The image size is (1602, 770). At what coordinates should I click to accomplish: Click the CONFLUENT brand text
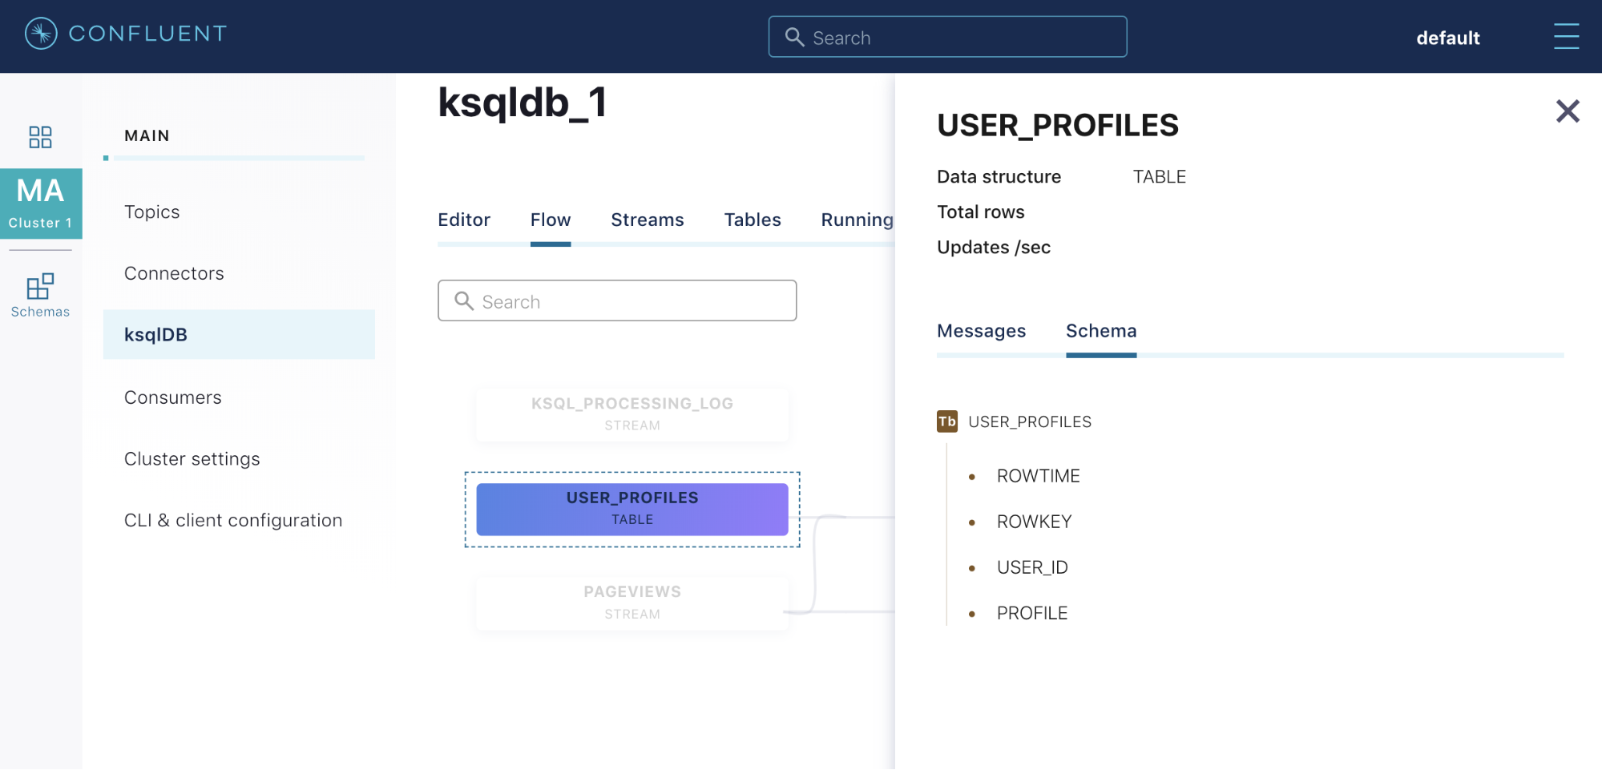pyautogui.click(x=148, y=34)
